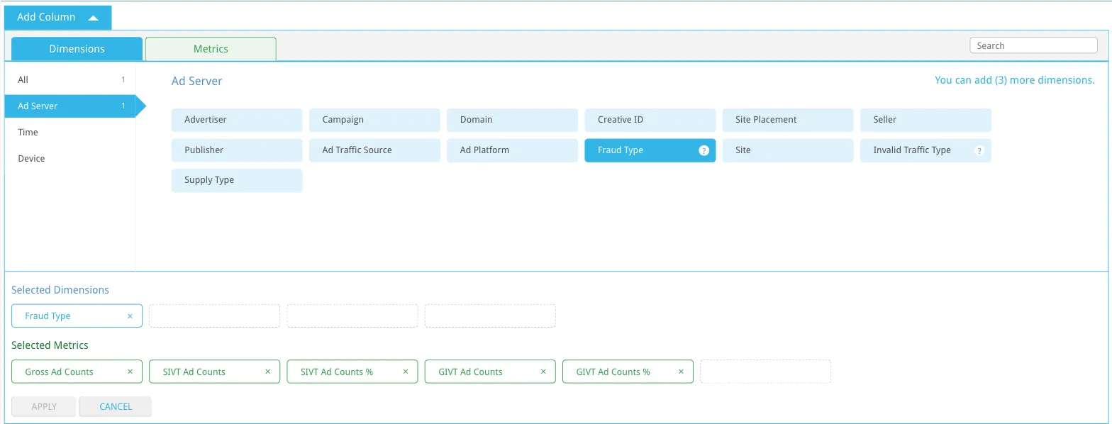Select the Ad Server category
Viewport: 1112px width, 424px height.
coord(69,106)
